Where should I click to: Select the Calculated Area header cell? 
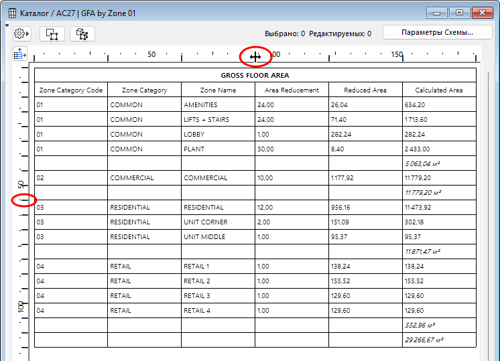coord(439,90)
